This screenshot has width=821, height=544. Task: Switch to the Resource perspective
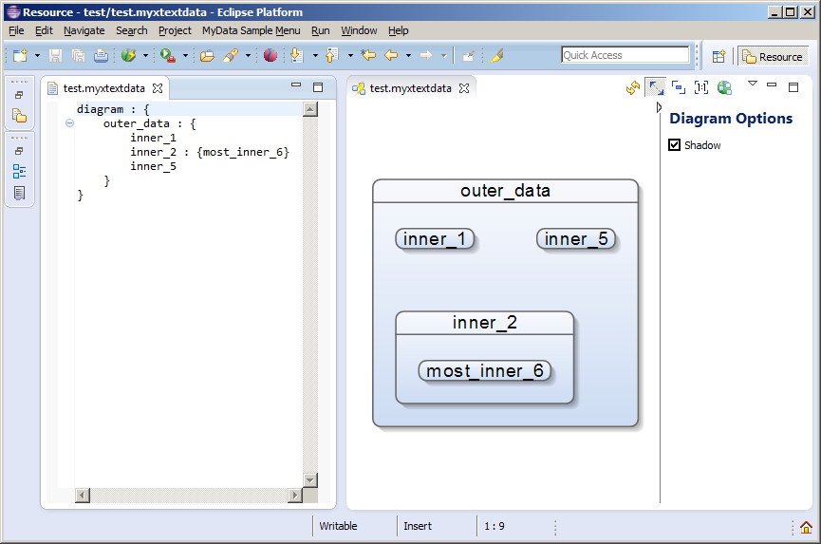773,56
